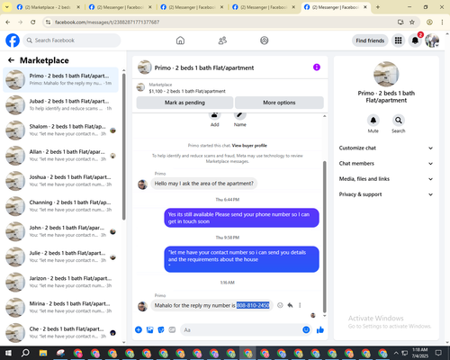Viewport: 450px width, 360px height.
Task: Open the Joshua conversation in list
Action: [x=61, y=181]
